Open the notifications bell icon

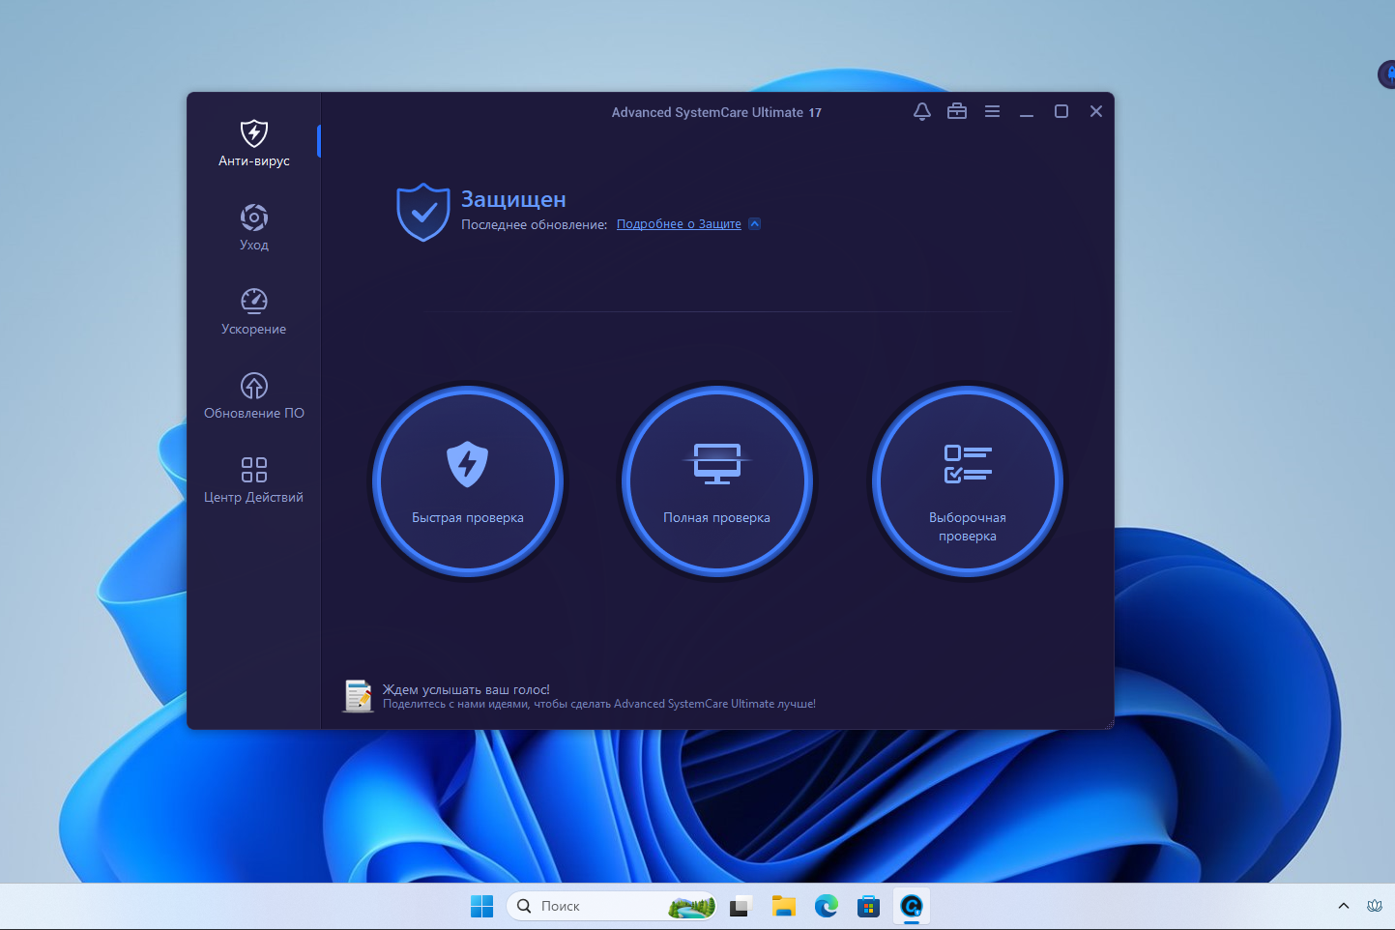(921, 111)
